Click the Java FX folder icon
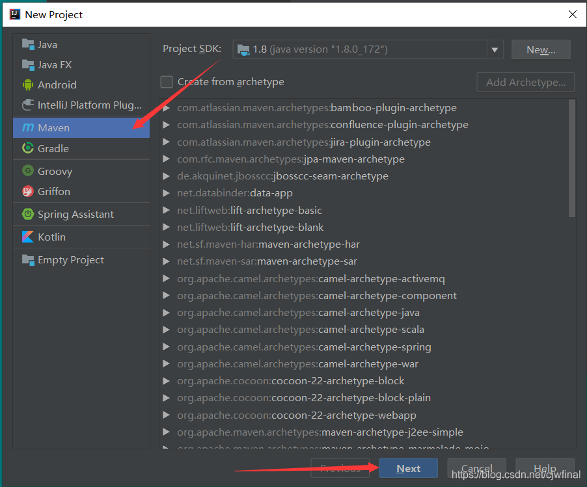This screenshot has height=487, width=587. click(28, 65)
